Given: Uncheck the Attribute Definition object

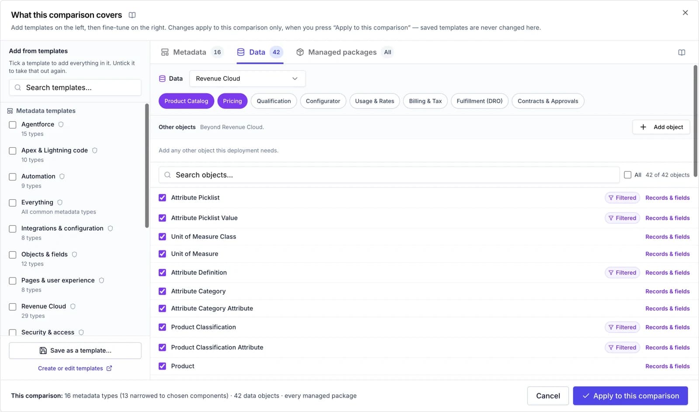Looking at the screenshot, I should pos(163,273).
